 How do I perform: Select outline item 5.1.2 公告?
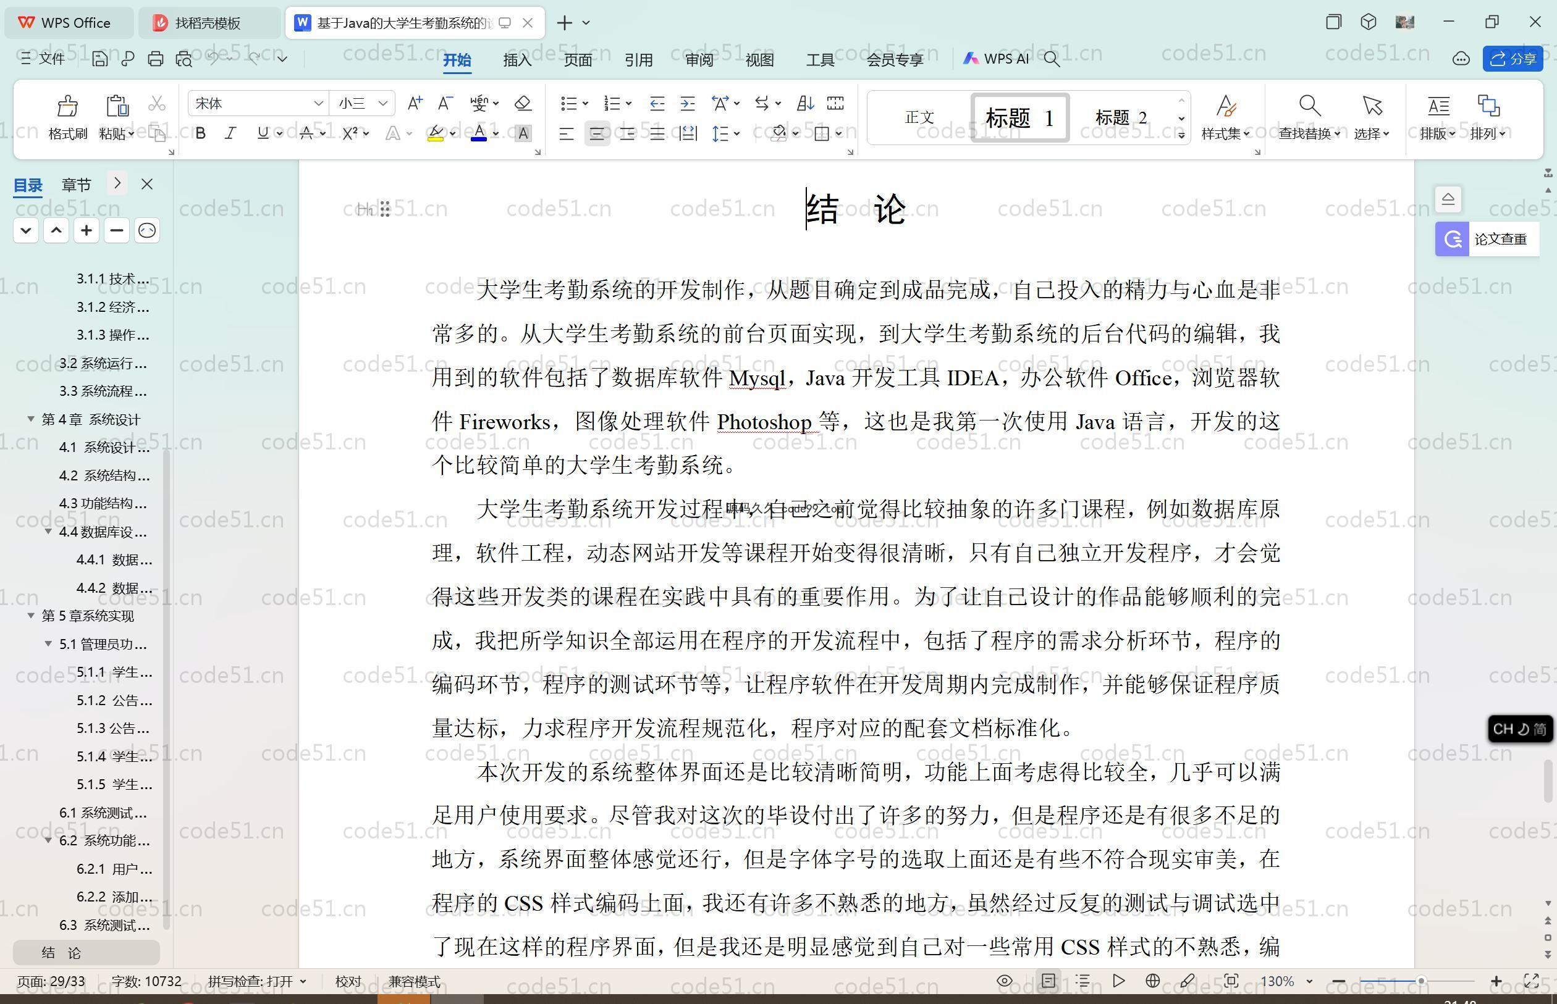[x=114, y=700]
